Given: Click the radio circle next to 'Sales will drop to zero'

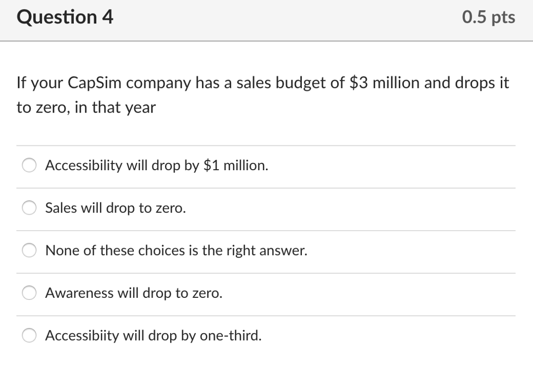Looking at the screenshot, I should point(29,208).
